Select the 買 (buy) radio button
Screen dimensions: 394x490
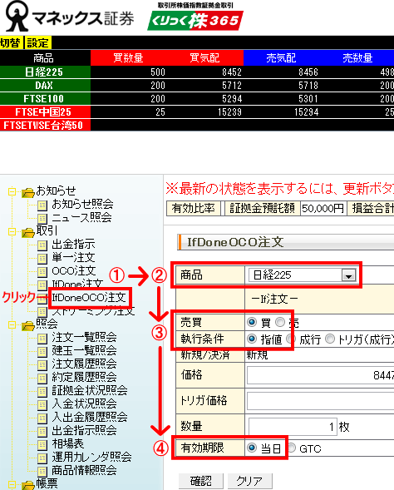click(252, 322)
